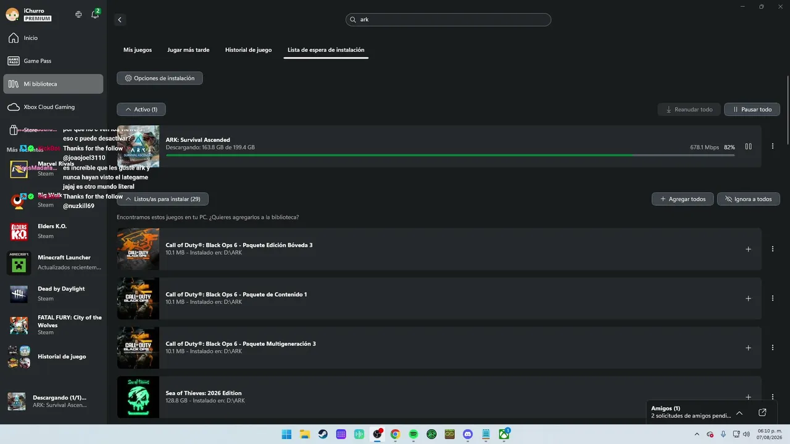This screenshot has width=790, height=444.
Task: Click Call of Duty Paquete de Contenido 1 title
Action: (x=236, y=295)
